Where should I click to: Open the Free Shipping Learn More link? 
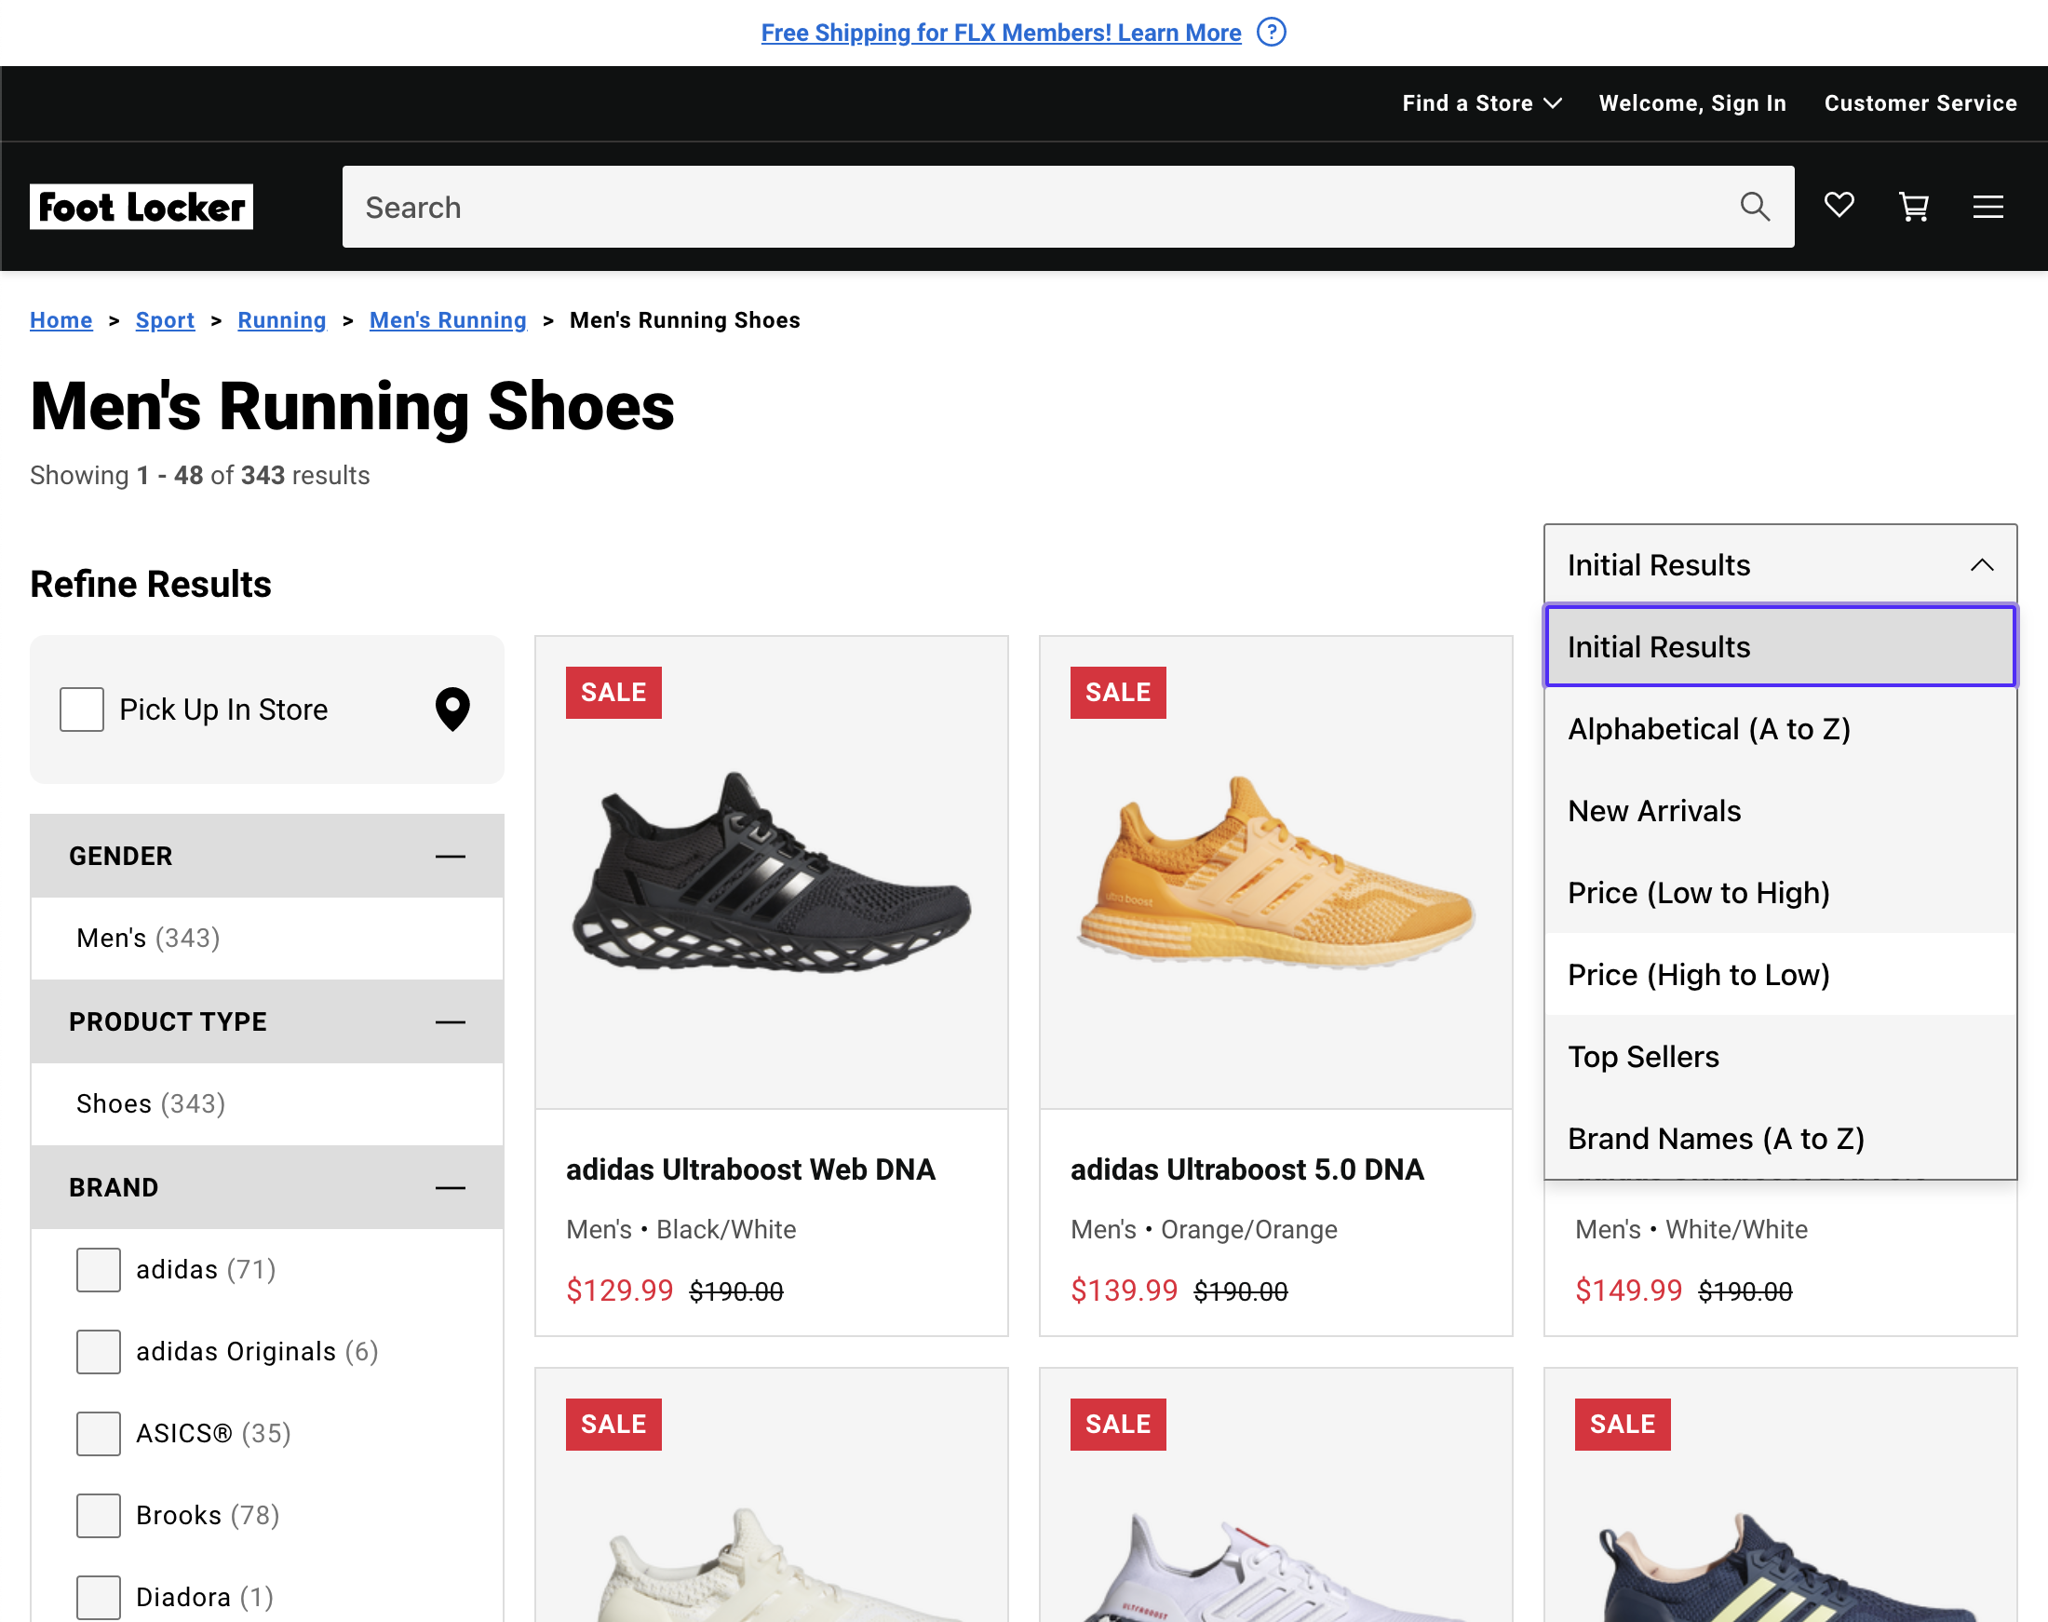tap(1000, 32)
